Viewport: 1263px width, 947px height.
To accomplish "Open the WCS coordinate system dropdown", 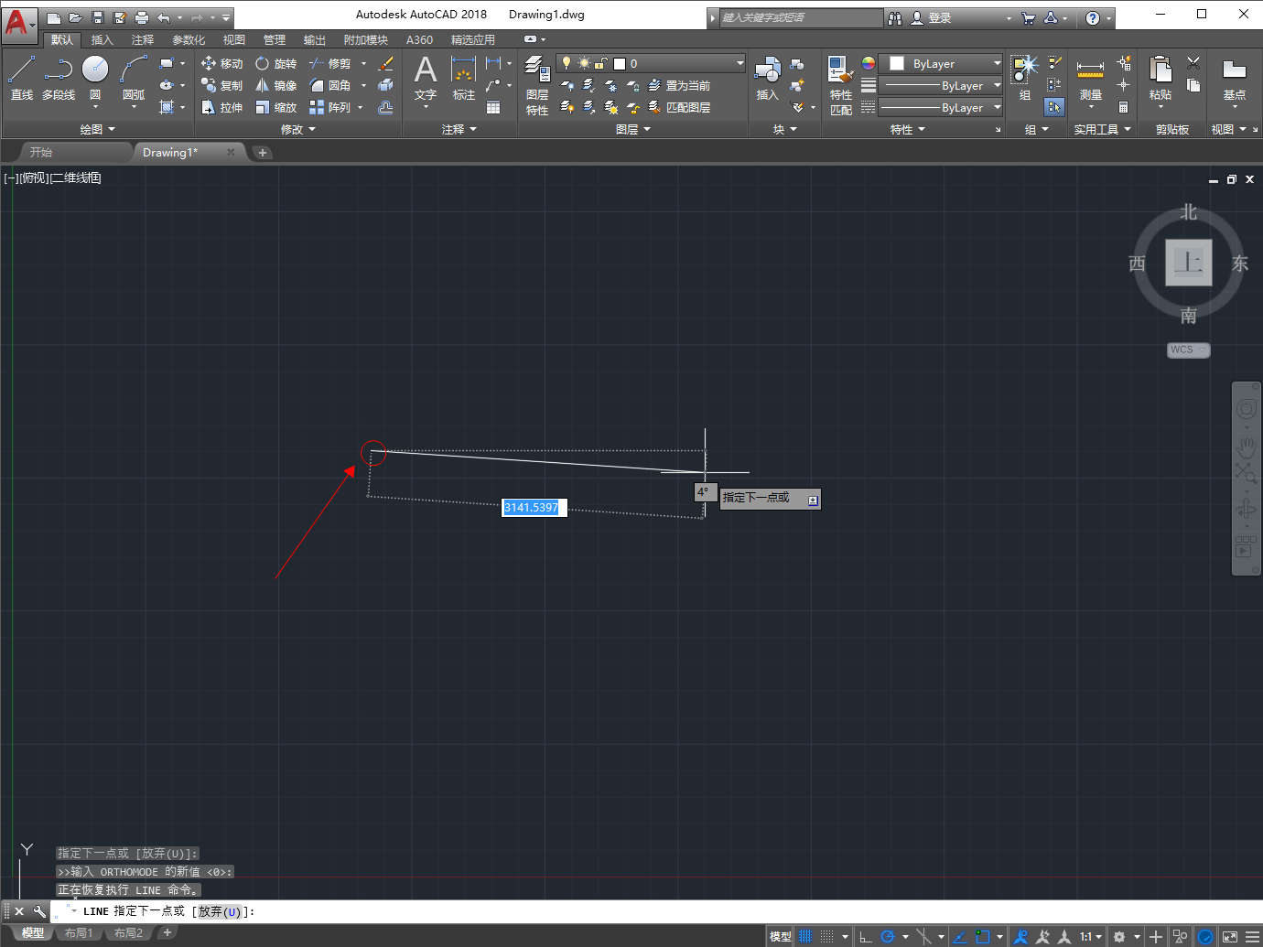I will 1188,350.
